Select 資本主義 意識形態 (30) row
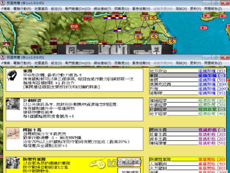 (x=187, y=139)
